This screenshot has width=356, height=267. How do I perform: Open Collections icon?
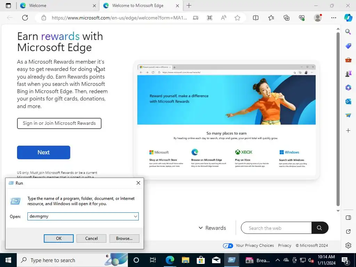[286, 18]
